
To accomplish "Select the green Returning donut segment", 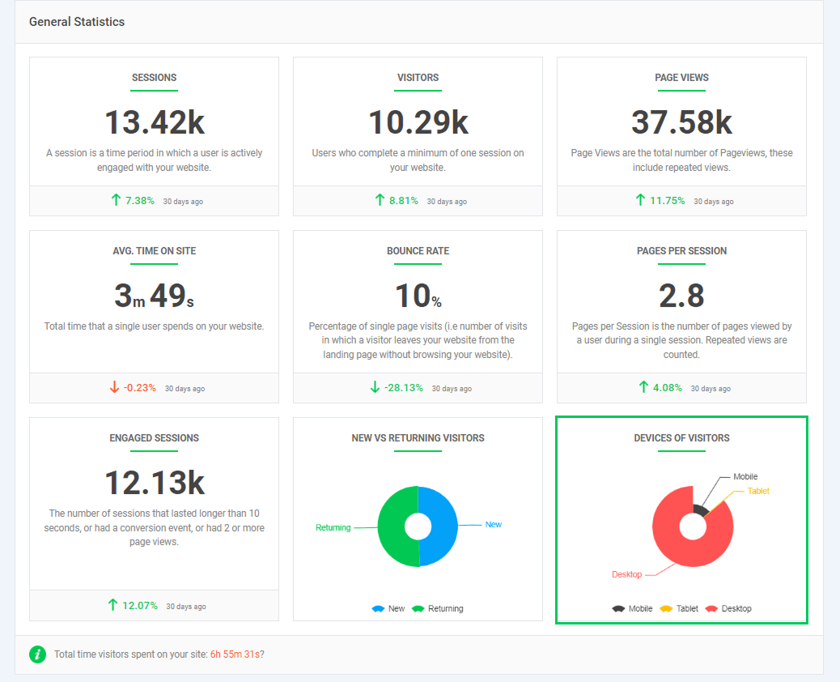I will (392, 526).
